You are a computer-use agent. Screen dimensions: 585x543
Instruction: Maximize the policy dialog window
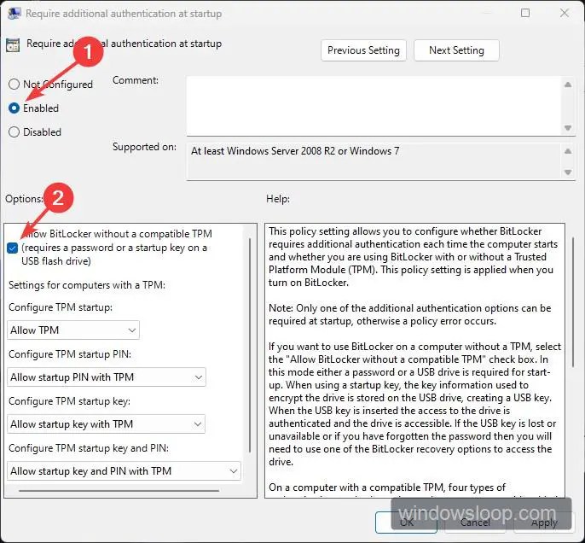525,13
